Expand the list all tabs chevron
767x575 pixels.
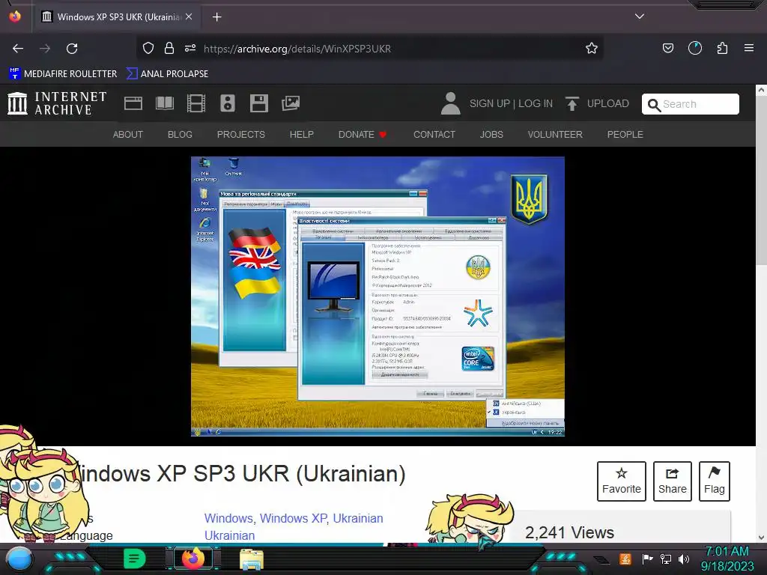(x=640, y=16)
